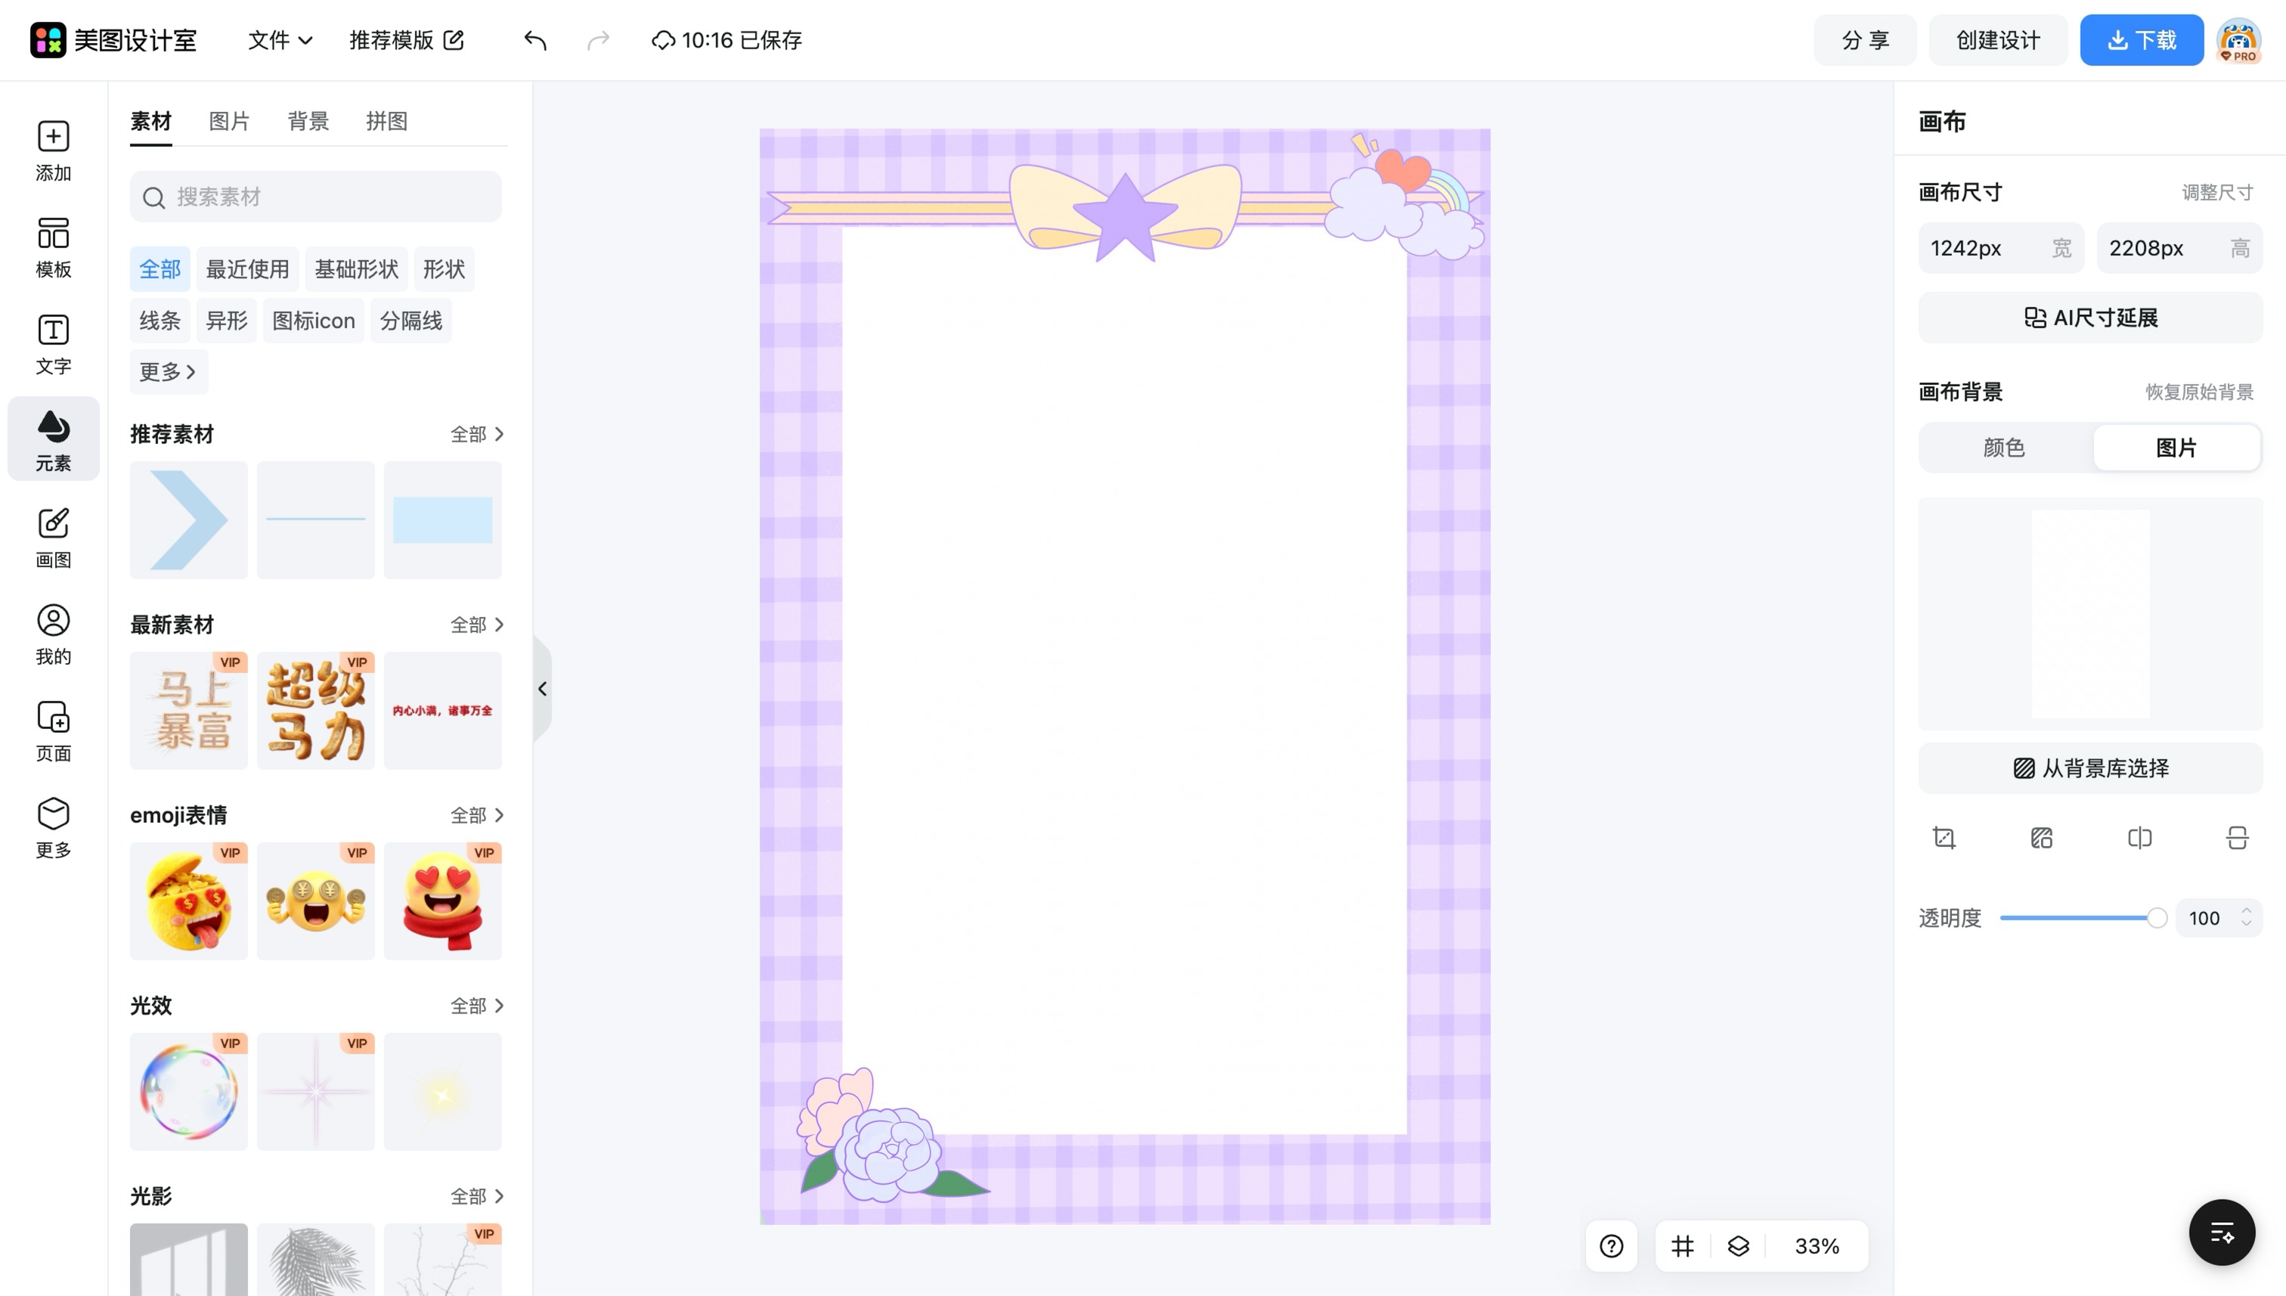Switch to the 图片 tab
The height and width of the screenshot is (1296, 2286).
click(x=229, y=121)
